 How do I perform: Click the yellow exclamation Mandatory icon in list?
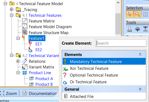coord(65,61)
